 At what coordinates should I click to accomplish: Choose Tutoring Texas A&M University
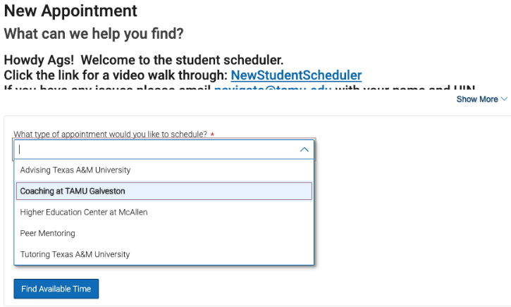75,254
